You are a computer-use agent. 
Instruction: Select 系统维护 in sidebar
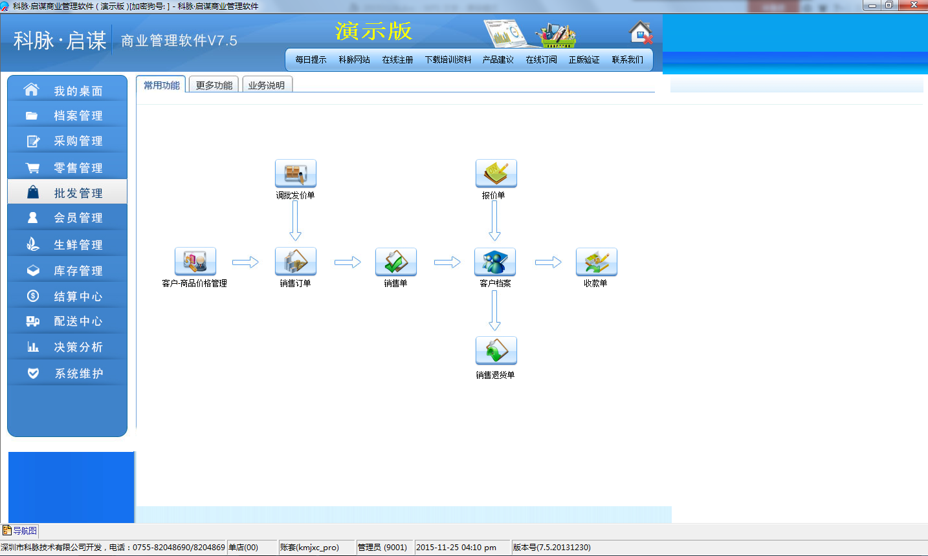coord(67,374)
